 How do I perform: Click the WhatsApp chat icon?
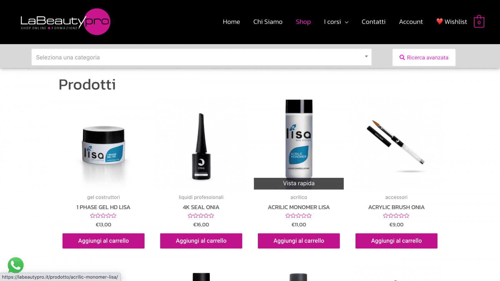coord(16,265)
